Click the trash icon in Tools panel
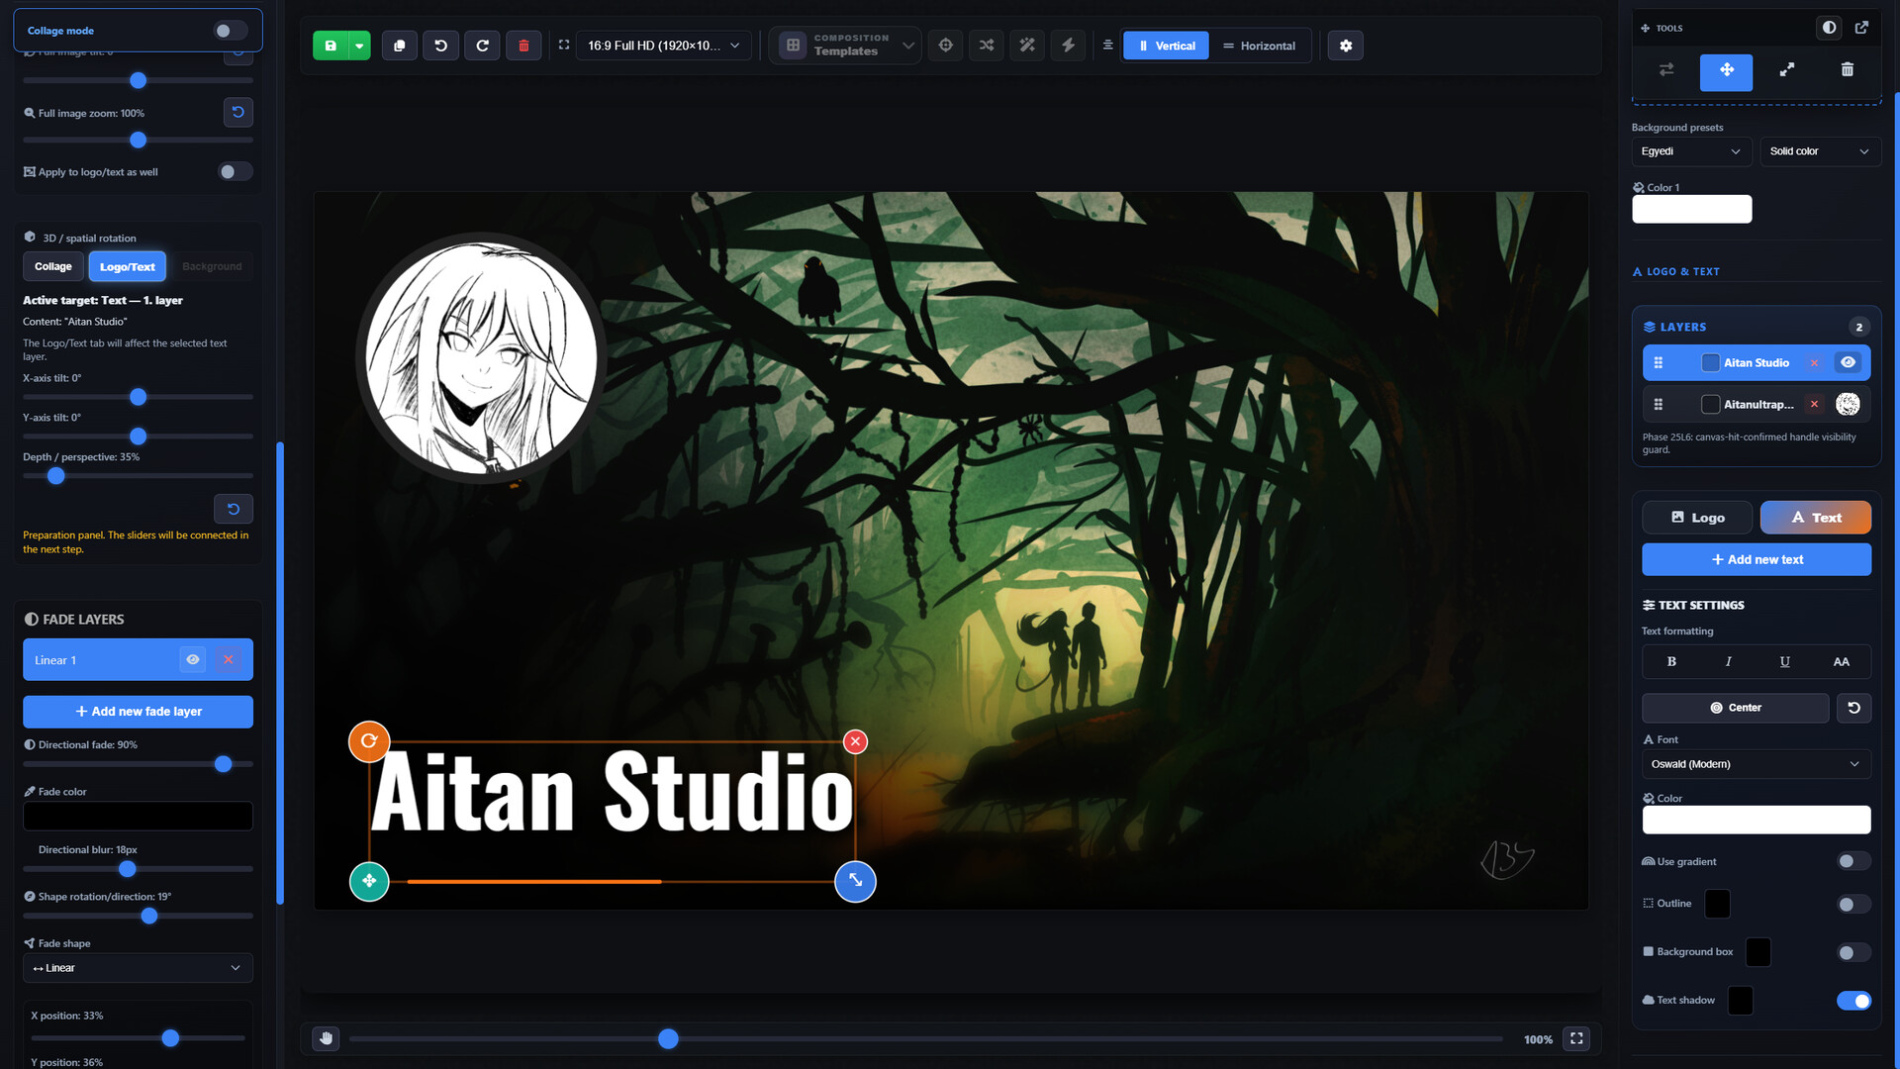Image resolution: width=1900 pixels, height=1069 pixels. point(1848,70)
